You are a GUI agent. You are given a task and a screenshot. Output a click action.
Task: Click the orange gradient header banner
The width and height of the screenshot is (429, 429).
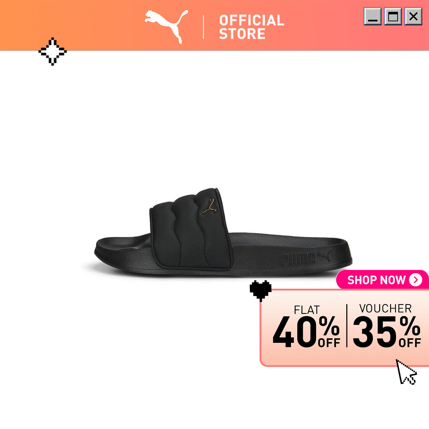coord(214,25)
